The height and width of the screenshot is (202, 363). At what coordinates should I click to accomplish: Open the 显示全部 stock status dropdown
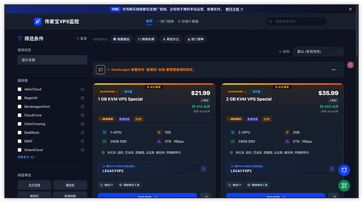(52, 60)
